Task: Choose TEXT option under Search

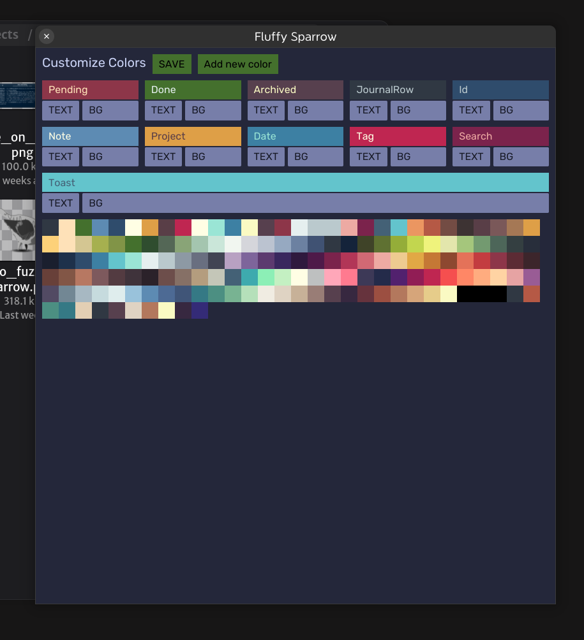Action: click(471, 157)
